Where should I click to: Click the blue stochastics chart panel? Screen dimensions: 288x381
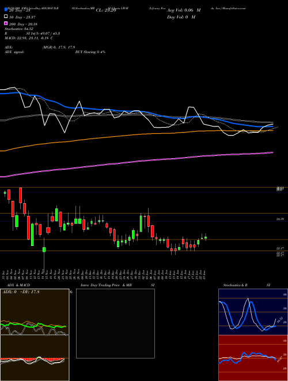pos(253,312)
